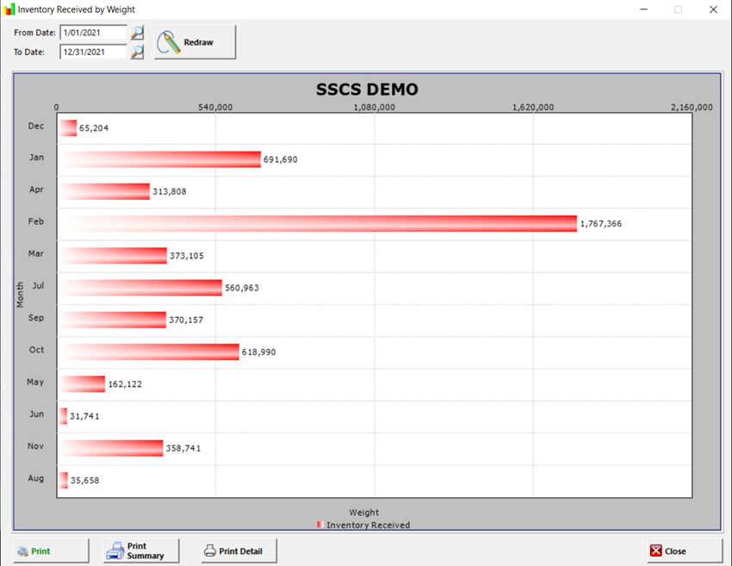
Task: Click the 540,000 axis tick label
Action: coord(215,108)
